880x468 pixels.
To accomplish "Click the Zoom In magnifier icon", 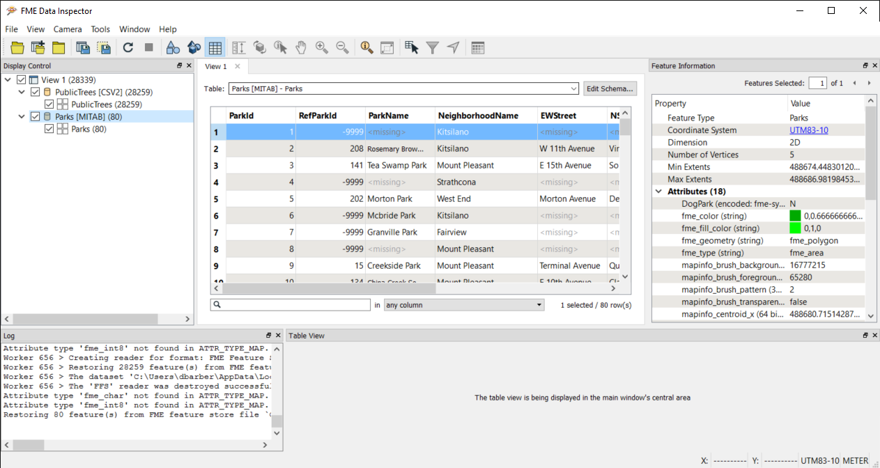I will (321, 47).
